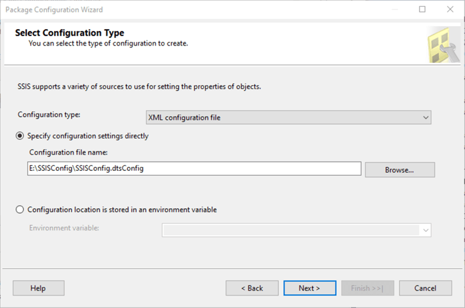Click the 'Configuration file name:' label

[69, 152]
